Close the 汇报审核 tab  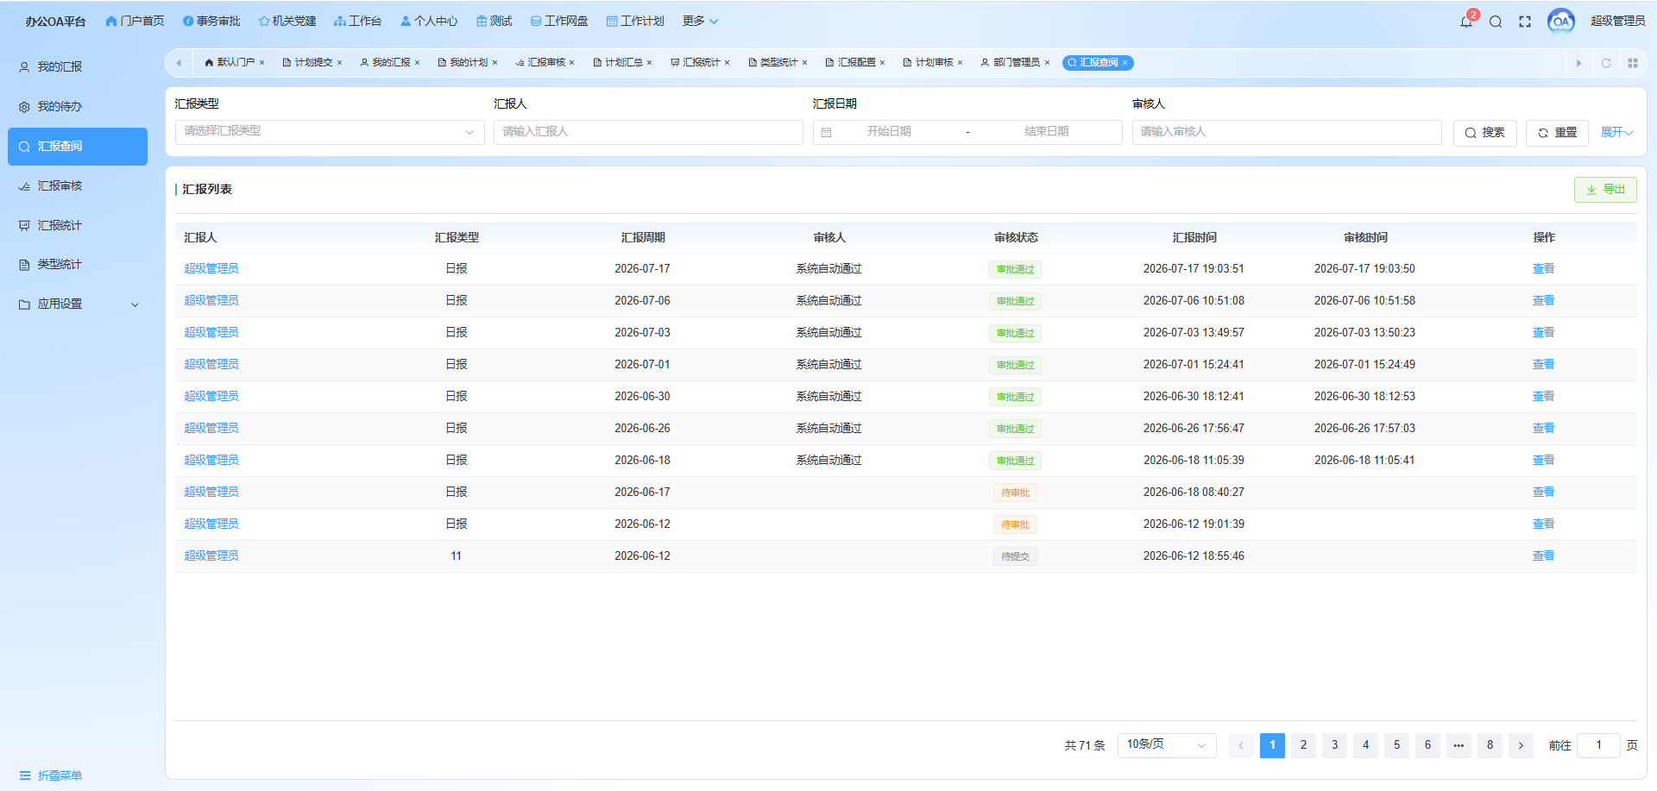click(x=571, y=63)
